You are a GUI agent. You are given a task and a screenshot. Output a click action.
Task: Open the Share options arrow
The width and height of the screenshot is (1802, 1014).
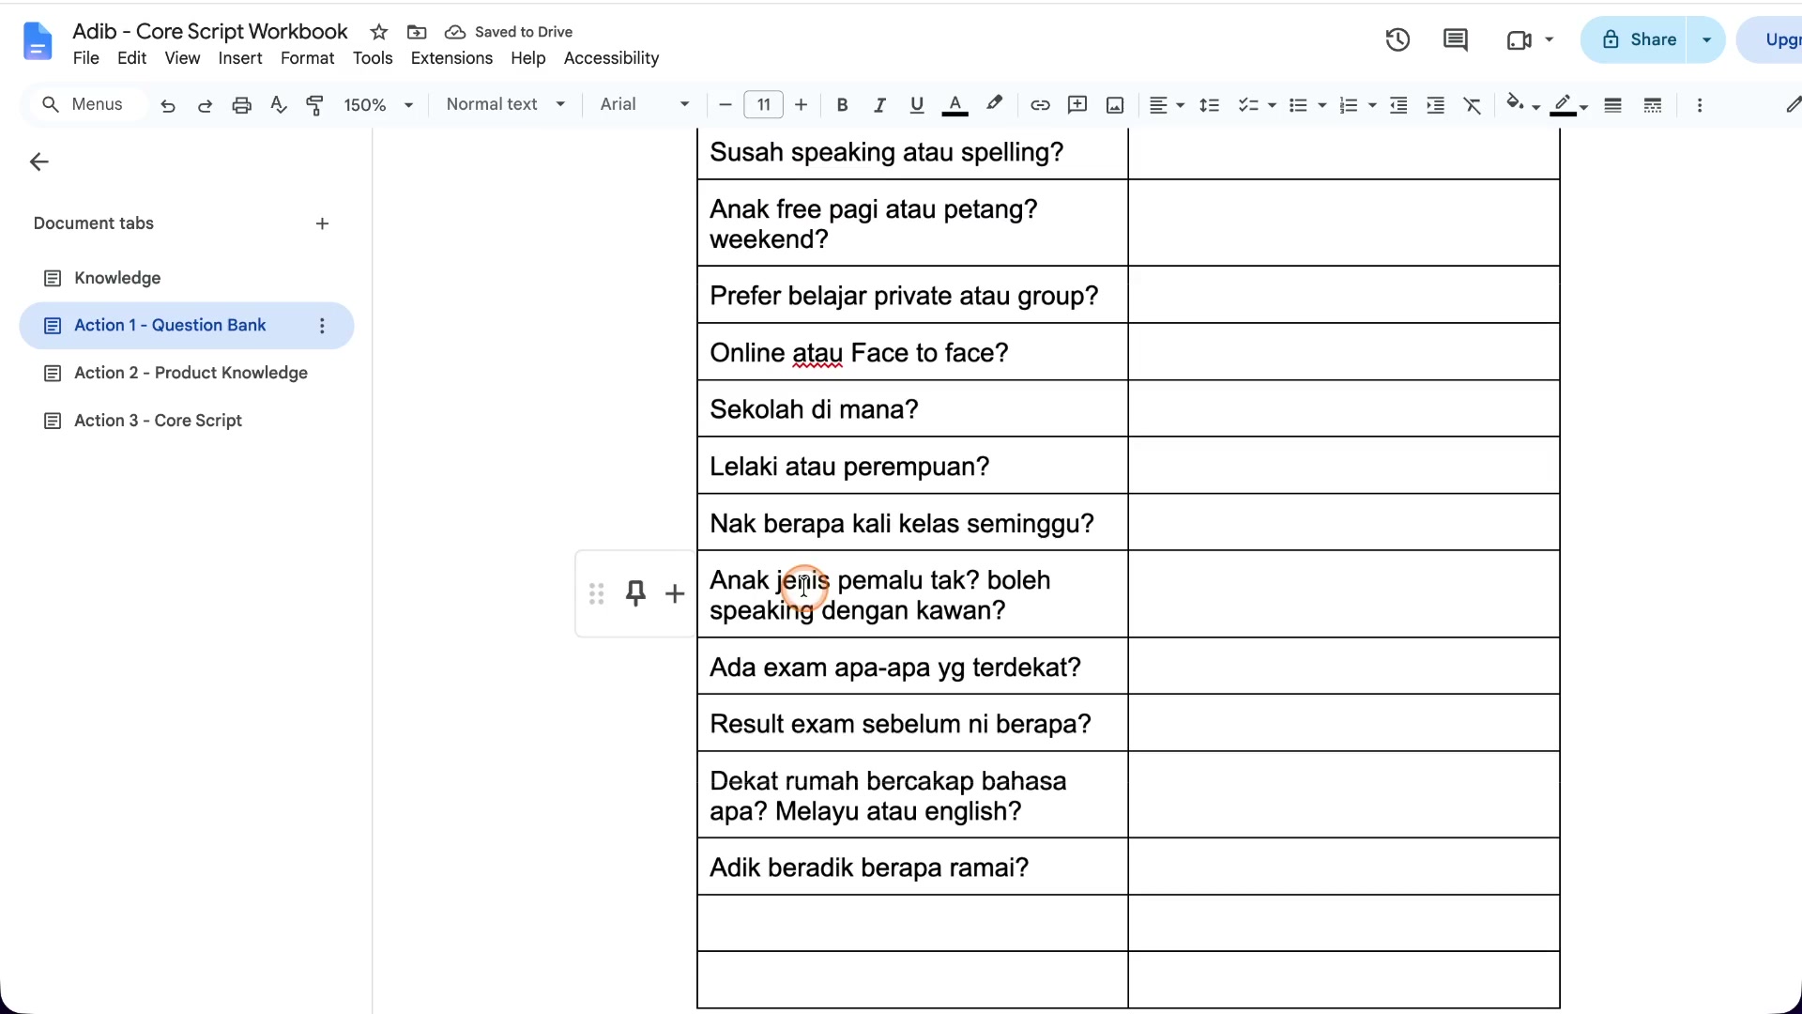click(1706, 39)
